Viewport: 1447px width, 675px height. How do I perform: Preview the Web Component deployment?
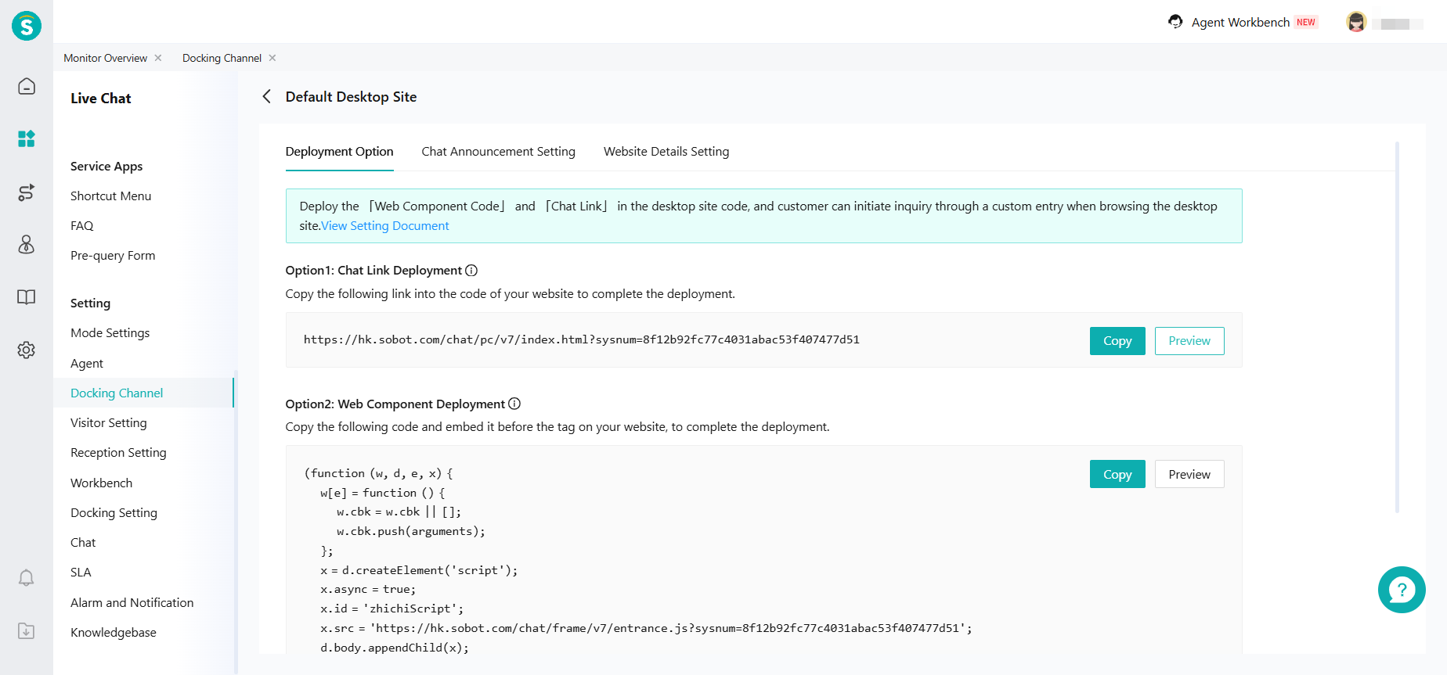click(1189, 475)
